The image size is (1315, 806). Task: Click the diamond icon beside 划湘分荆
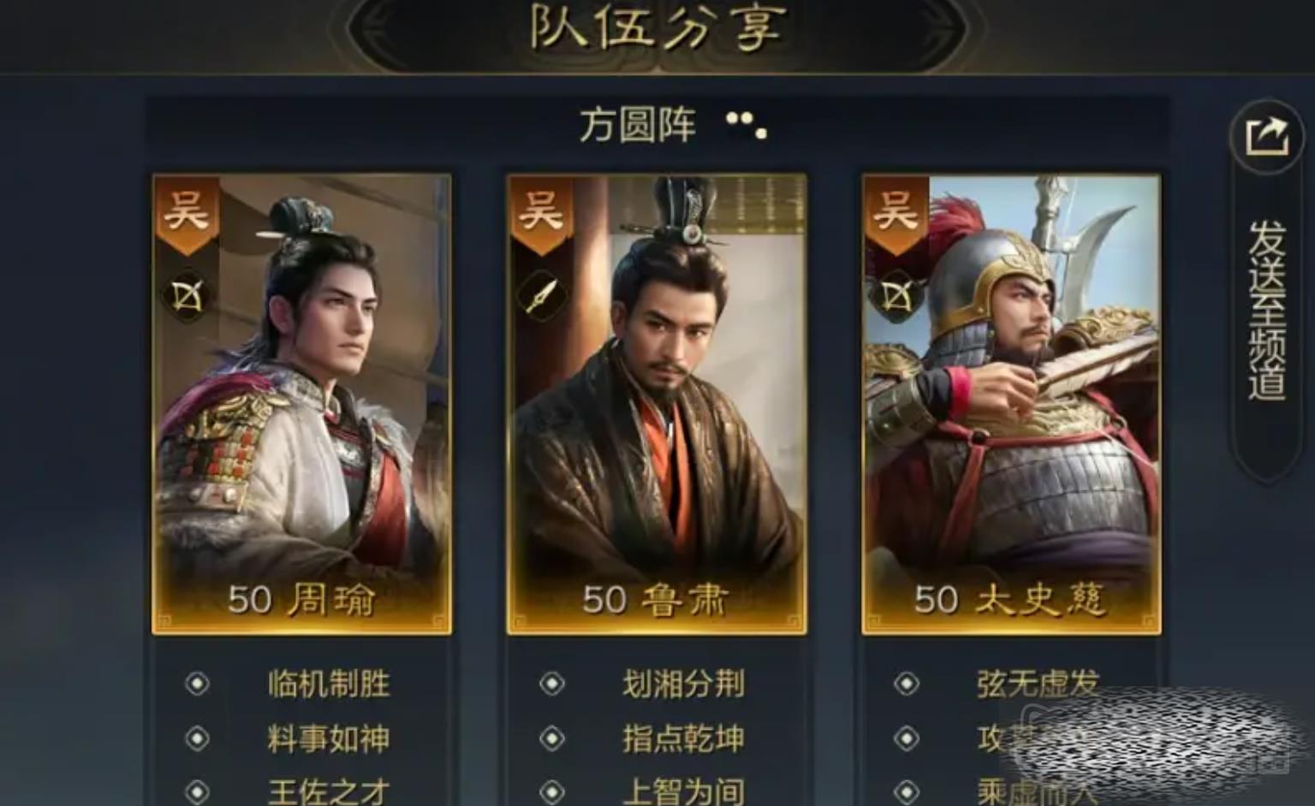click(551, 684)
